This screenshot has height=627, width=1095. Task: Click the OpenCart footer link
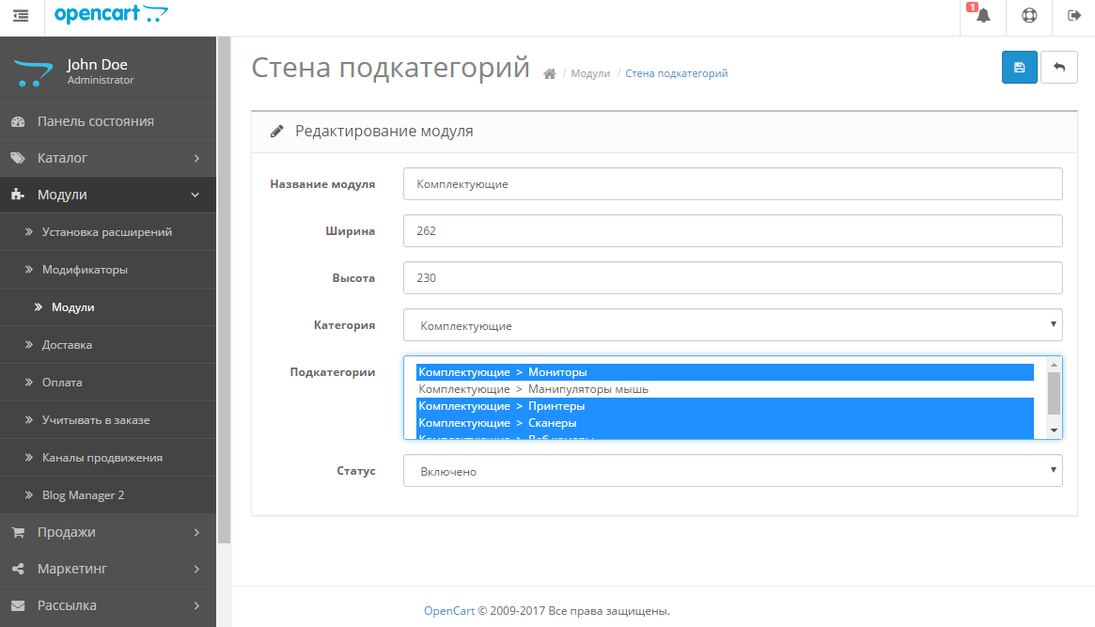pyautogui.click(x=448, y=611)
